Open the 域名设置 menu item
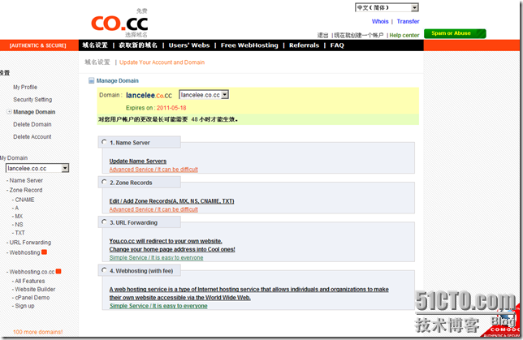The width and height of the screenshot is (523, 340). pos(95,45)
